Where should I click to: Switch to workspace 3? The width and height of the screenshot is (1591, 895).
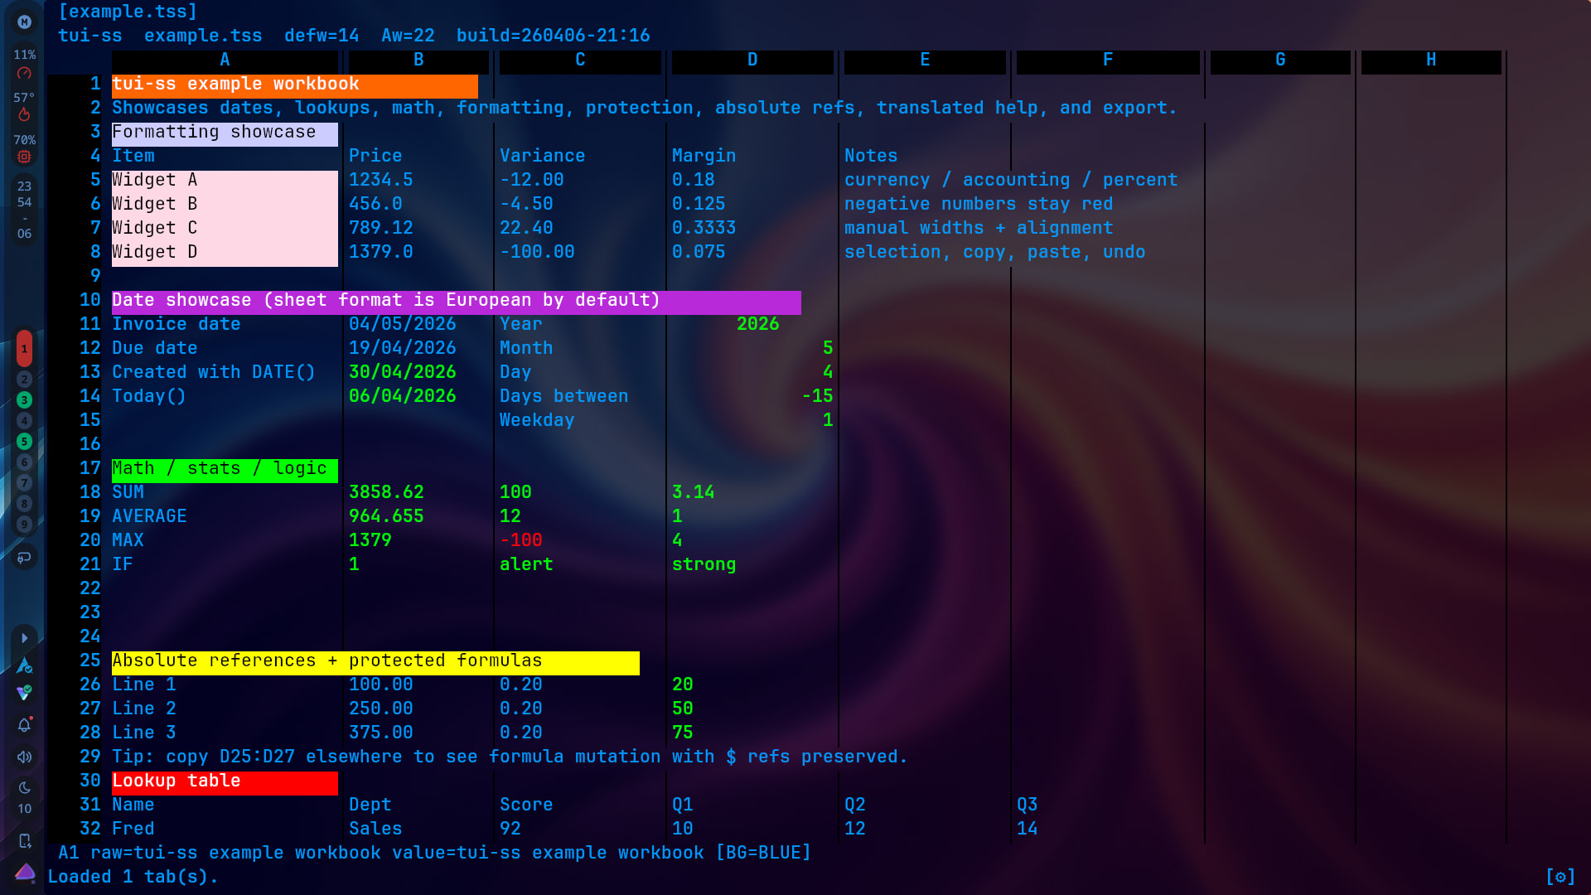(x=24, y=400)
